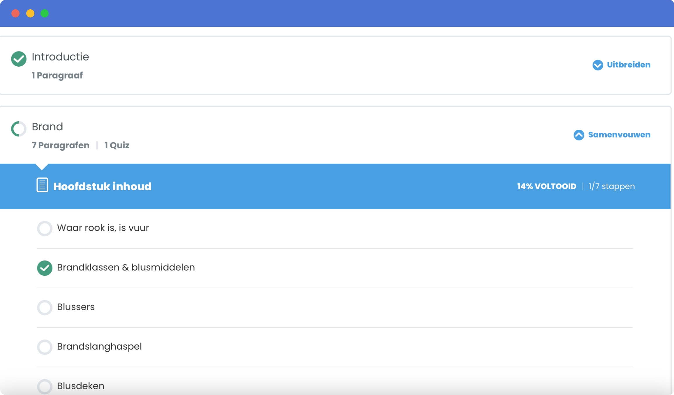The image size is (674, 395).
Task: Toggle the completion circle beside Brandslanghaspel
Action: pos(45,347)
